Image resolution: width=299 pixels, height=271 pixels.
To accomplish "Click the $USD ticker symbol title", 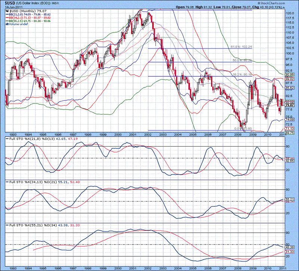I will pos(10,2).
